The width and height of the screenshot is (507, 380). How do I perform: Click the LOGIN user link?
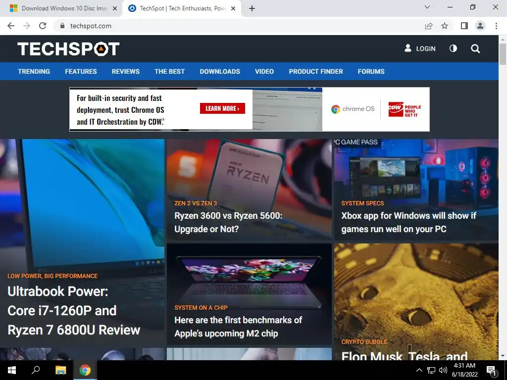point(420,48)
